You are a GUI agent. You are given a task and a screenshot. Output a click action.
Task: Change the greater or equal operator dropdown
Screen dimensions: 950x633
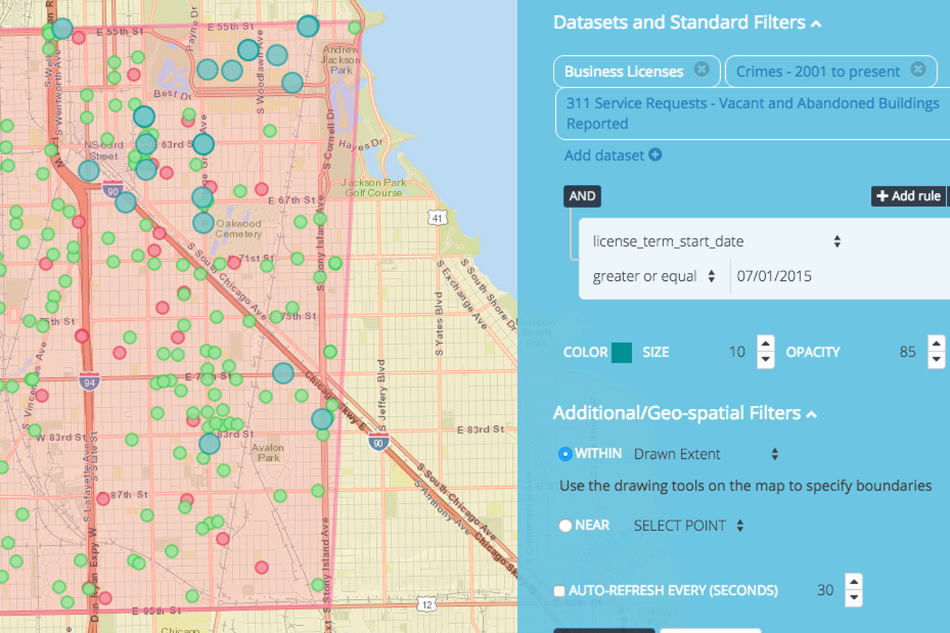[712, 276]
